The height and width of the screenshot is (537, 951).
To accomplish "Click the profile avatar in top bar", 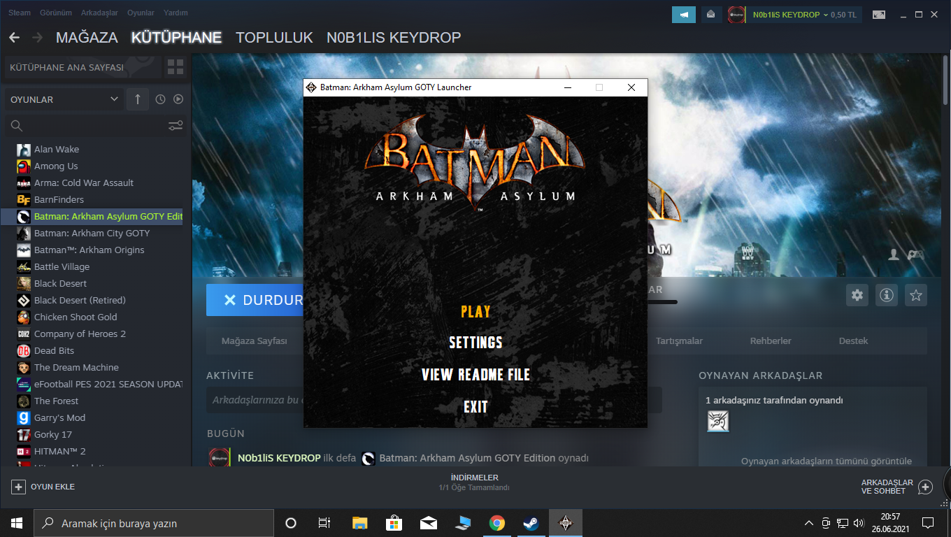I will tap(736, 15).
